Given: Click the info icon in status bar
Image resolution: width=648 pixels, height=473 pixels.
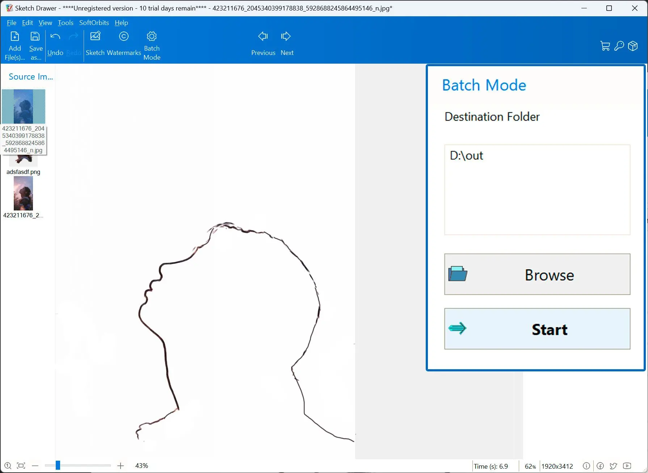Looking at the screenshot, I should pyautogui.click(x=586, y=466).
